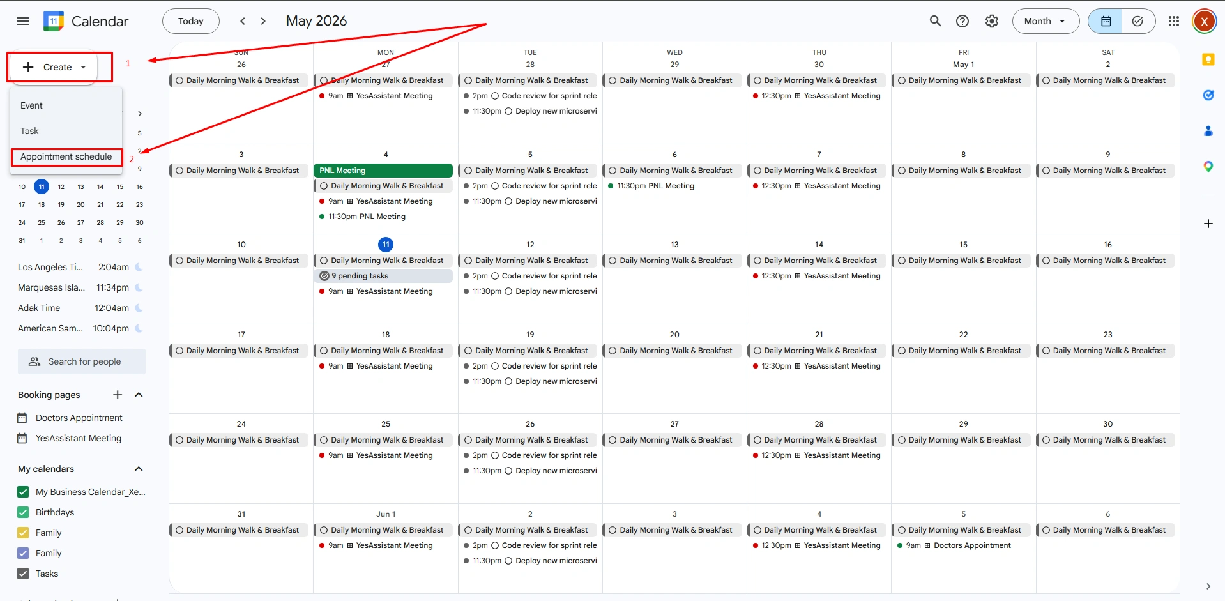Open the Google apps grid

[x=1174, y=21]
